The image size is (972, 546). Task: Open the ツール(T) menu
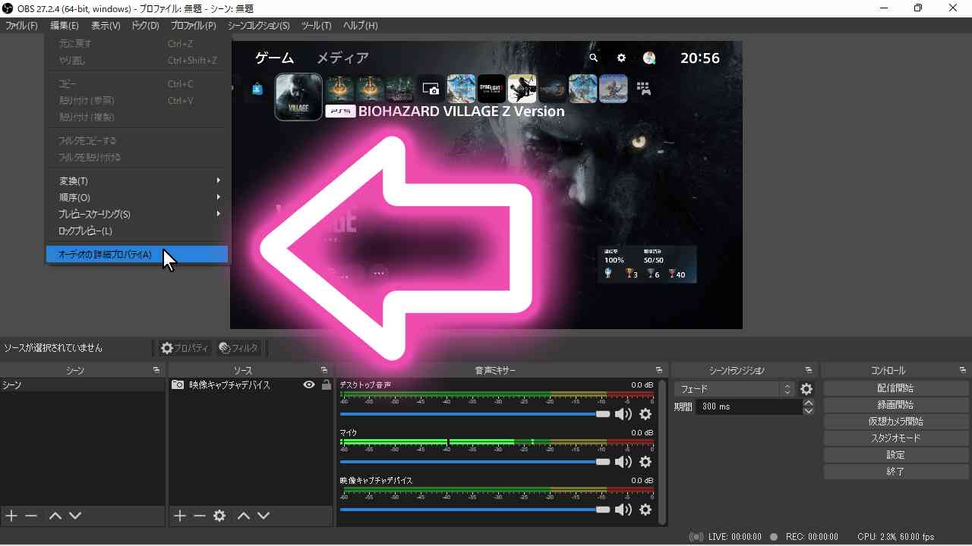pos(316,26)
